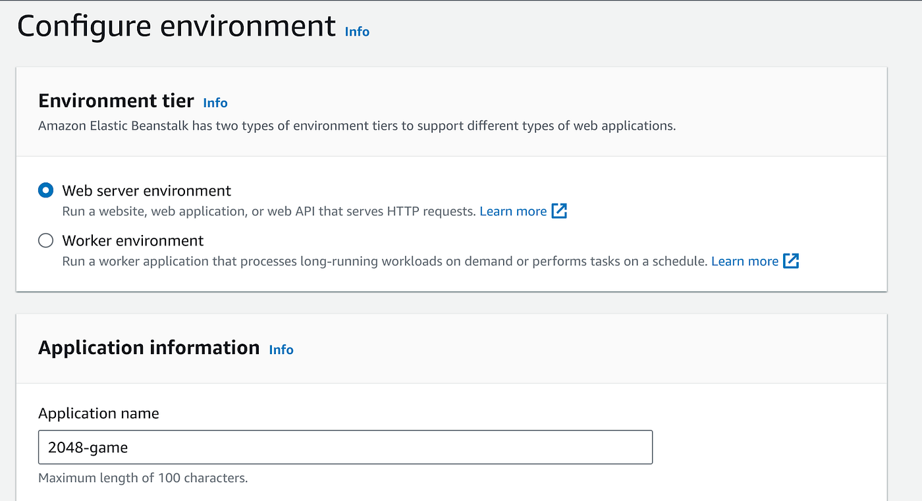Open Info link beside Configure environment heading
This screenshot has height=501, width=922.
[x=357, y=32]
